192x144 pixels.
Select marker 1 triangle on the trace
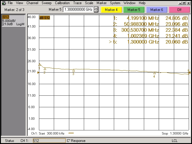pyautogui.click(x=40, y=65)
